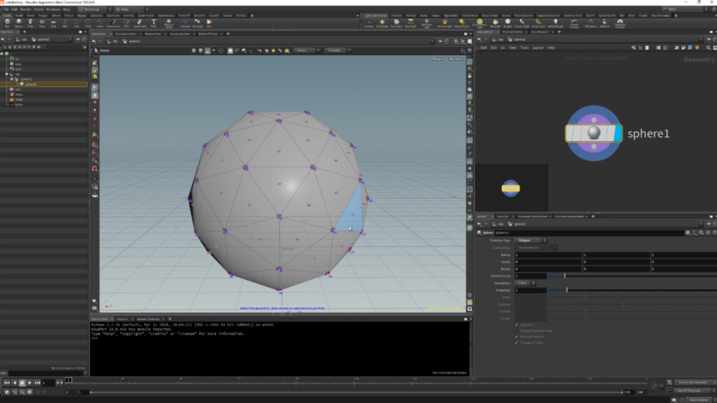Click the lasso selection icon in the viewport toolbar
The width and height of the screenshot is (717, 403).
pos(239,50)
